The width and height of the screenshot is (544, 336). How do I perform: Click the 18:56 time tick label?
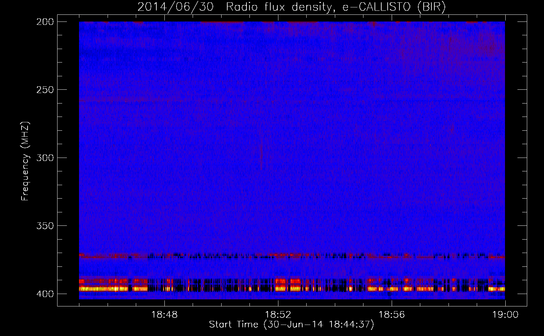coord(392,315)
